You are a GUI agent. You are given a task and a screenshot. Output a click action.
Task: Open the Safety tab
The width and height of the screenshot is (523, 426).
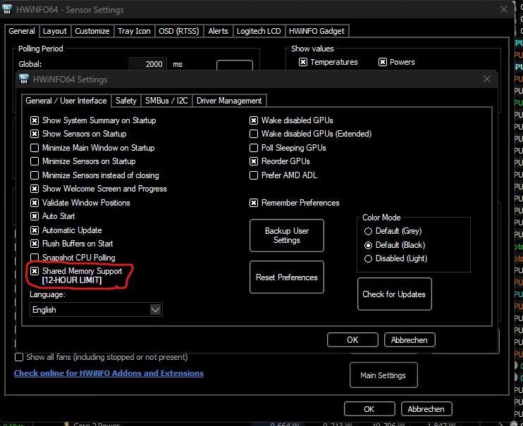click(x=125, y=101)
